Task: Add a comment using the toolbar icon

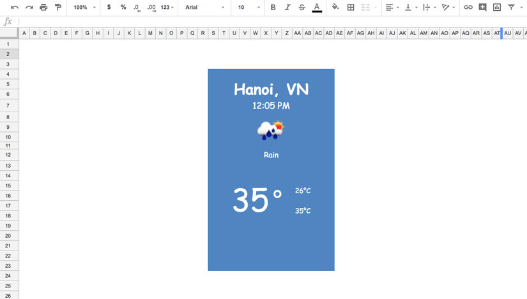Action: point(482,8)
